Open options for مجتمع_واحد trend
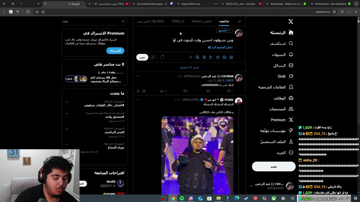360x202 pixels. [67, 114]
